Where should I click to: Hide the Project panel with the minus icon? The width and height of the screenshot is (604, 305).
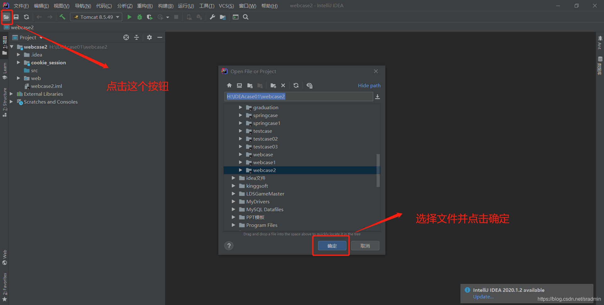tap(160, 37)
